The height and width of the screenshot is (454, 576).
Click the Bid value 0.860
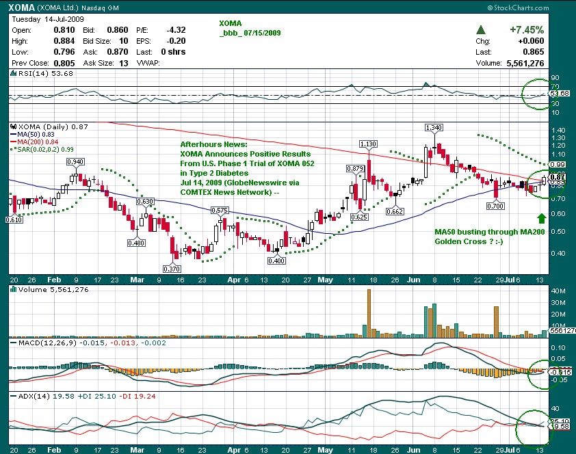pos(118,30)
